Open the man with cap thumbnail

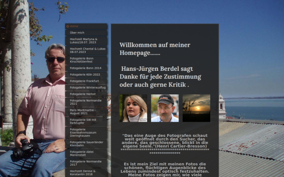point(165,108)
